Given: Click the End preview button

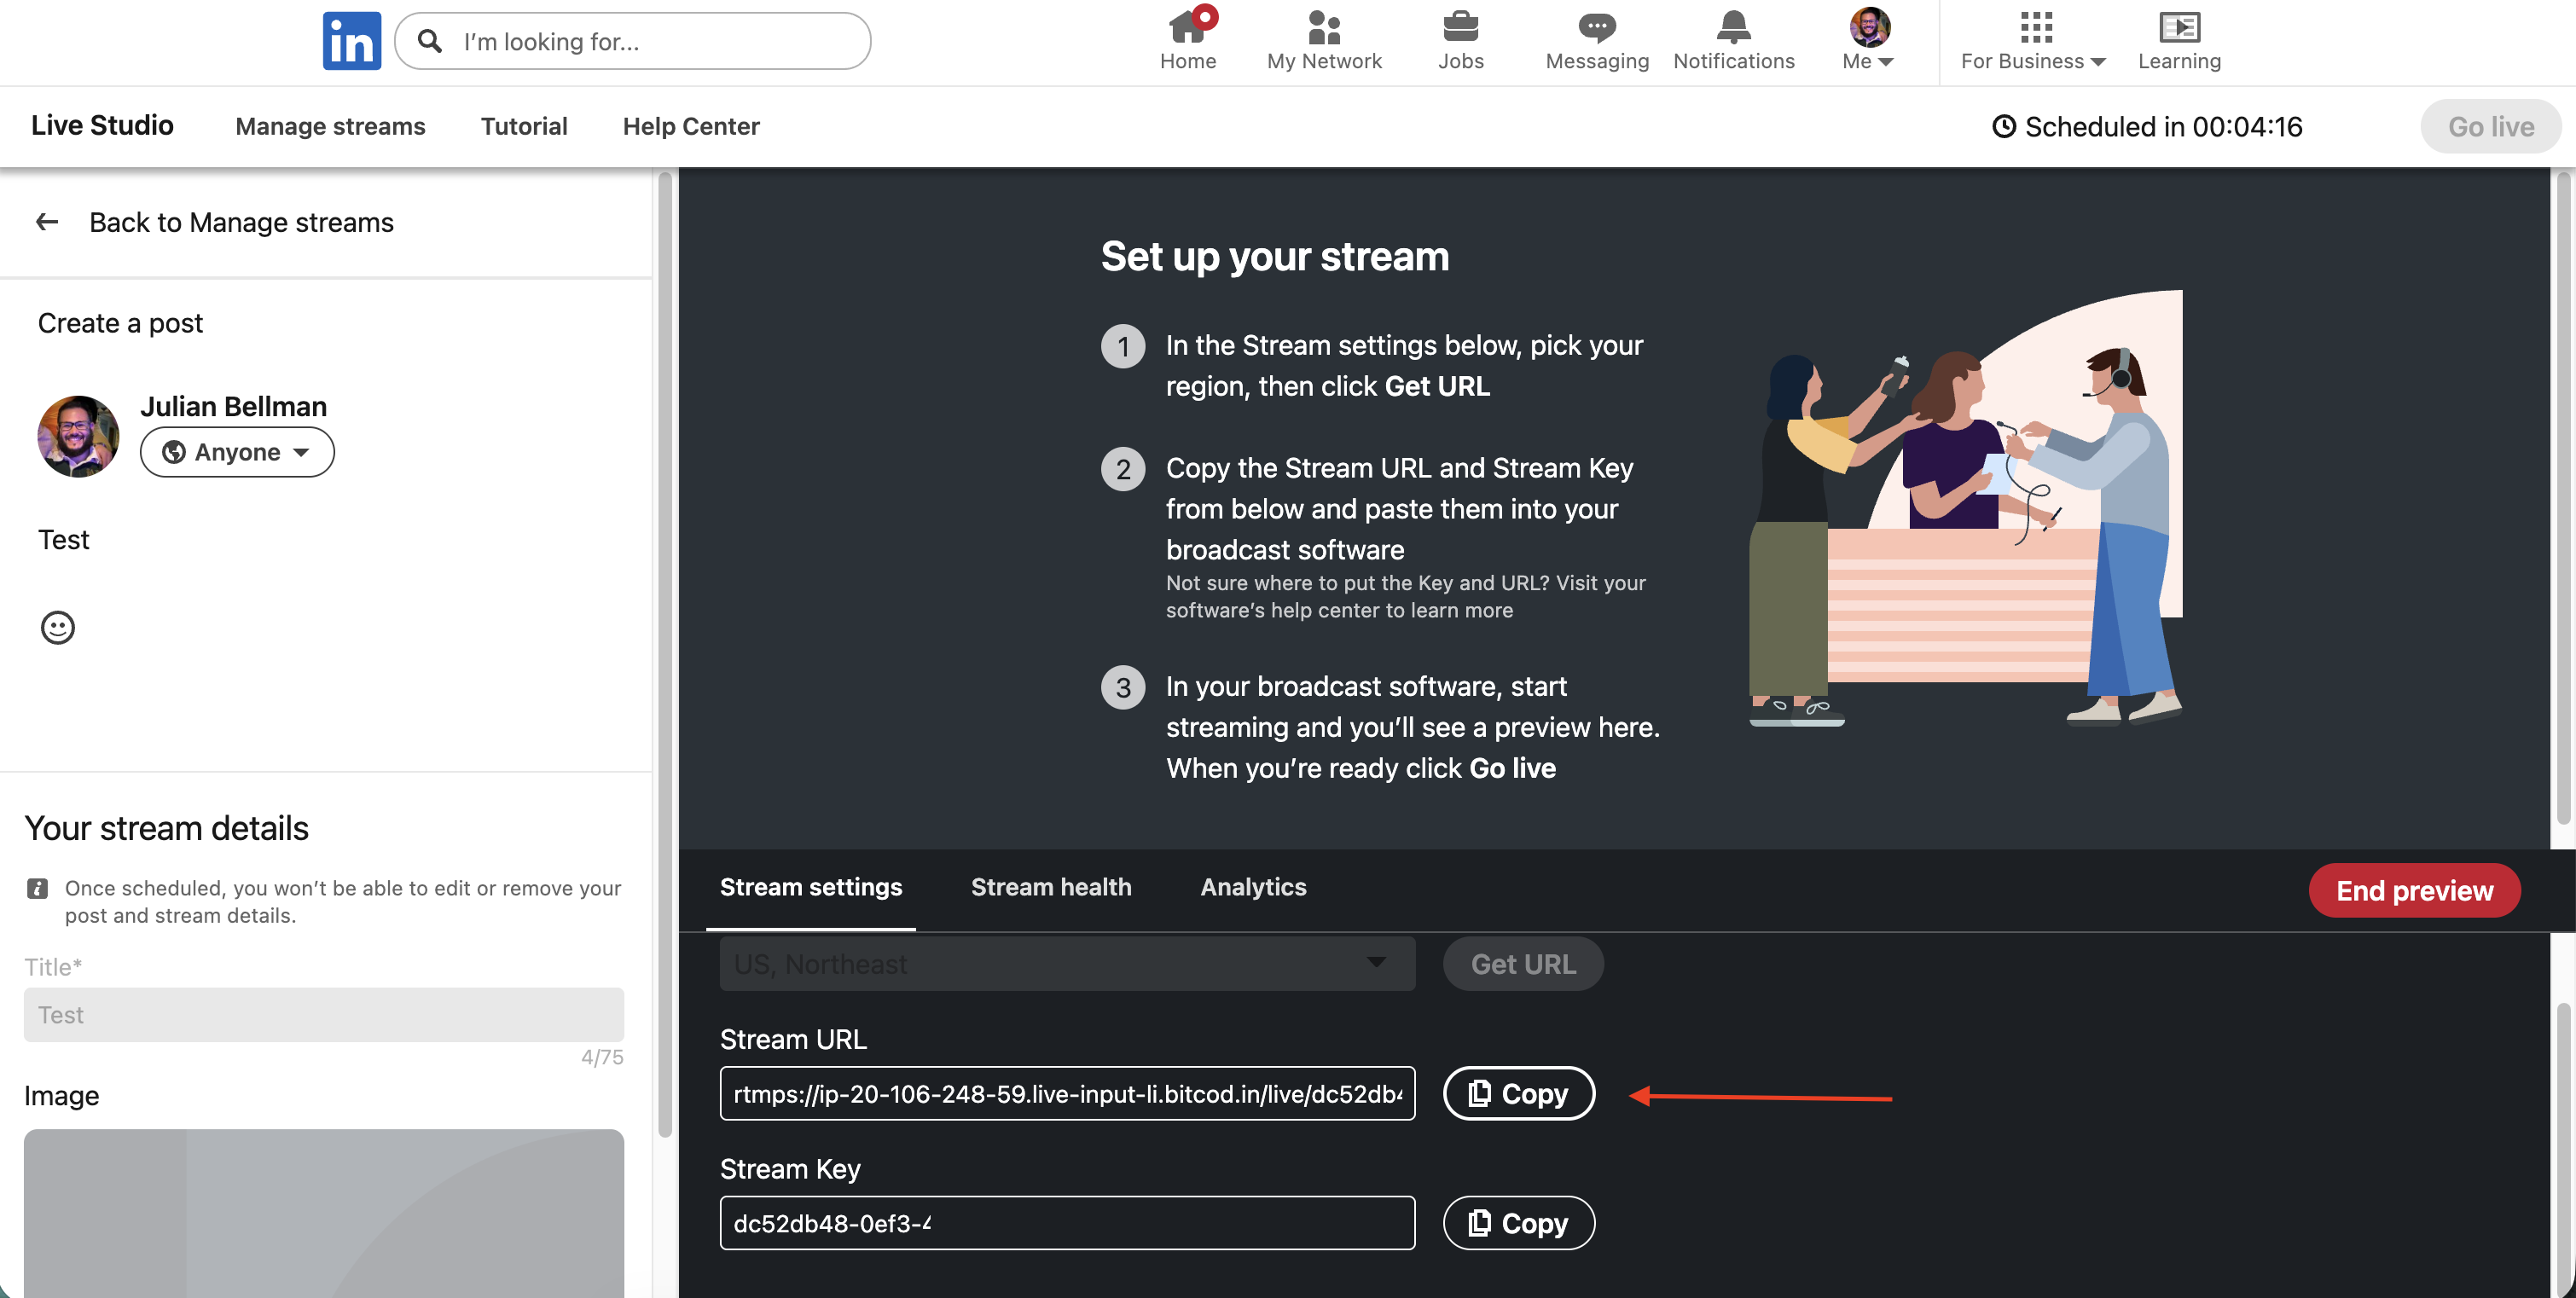Looking at the screenshot, I should click(2414, 890).
